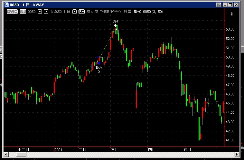Click the 53.00 price axis label
The width and height of the screenshot is (244, 160).
(230, 29)
